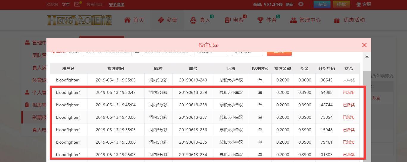
Task: Close the 投注记录 dialog
Action: pos(364,45)
